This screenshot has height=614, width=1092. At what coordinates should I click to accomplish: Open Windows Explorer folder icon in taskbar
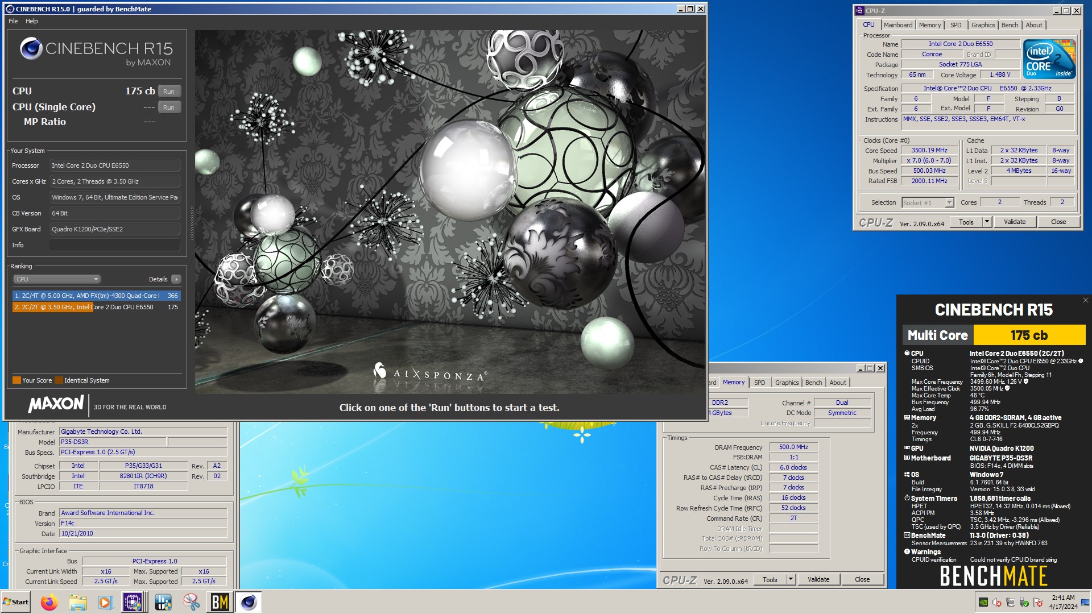78,602
